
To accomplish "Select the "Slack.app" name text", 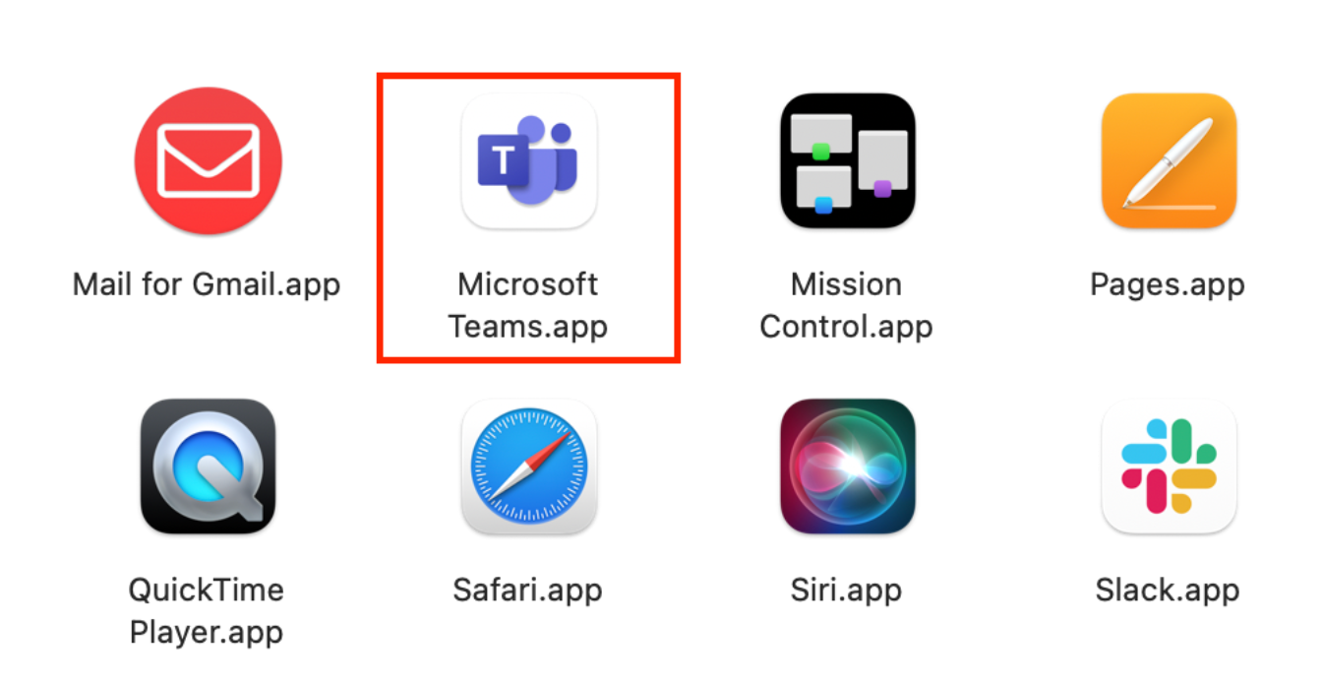I will 1168,590.
